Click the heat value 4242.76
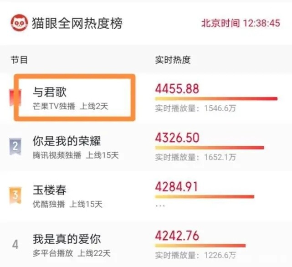The width and height of the screenshot is (292, 267). point(177,236)
